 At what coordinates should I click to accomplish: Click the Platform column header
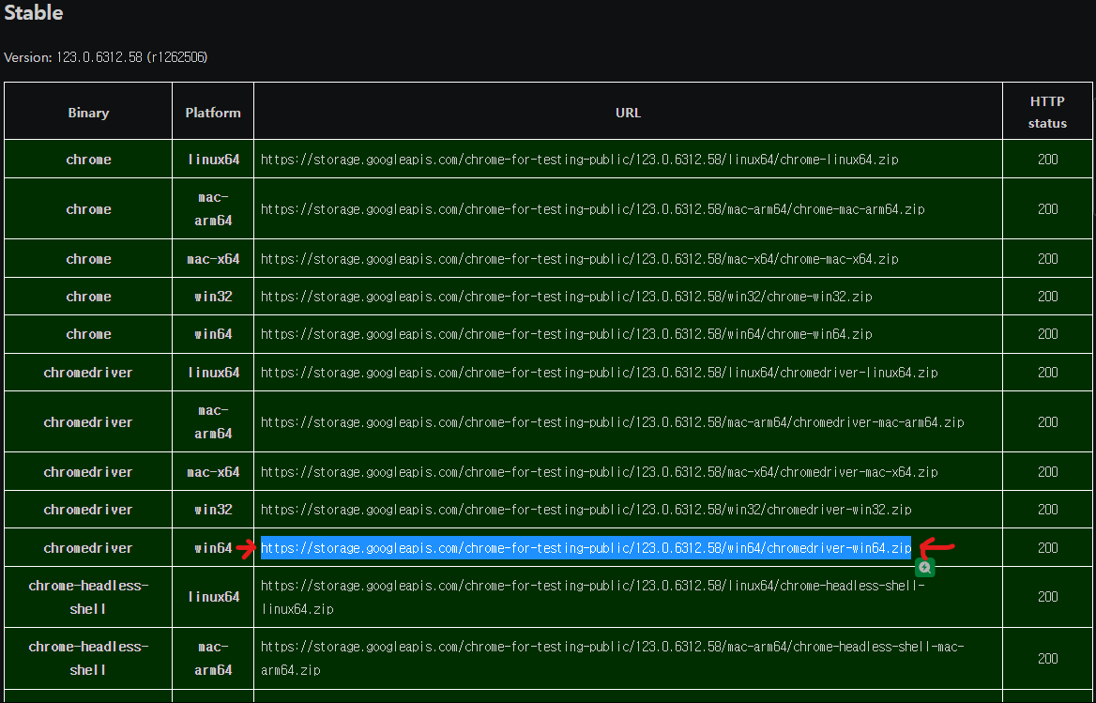tap(212, 113)
